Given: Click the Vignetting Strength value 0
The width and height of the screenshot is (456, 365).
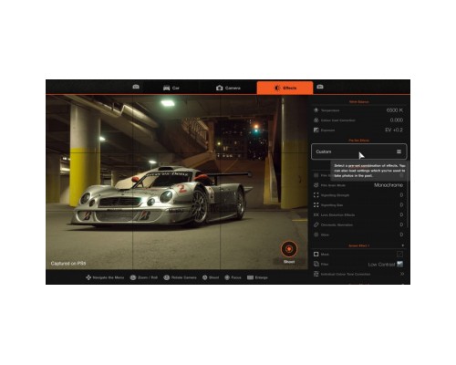Looking at the screenshot, I should pyautogui.click(x=401, y=195).
